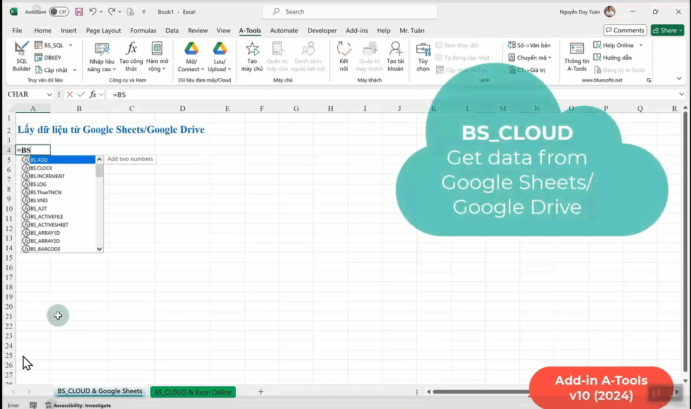The width and height of the screenshot is (691, 409).
Task: Toggle the AutoSave switch
Action: (x=58, y=12)
